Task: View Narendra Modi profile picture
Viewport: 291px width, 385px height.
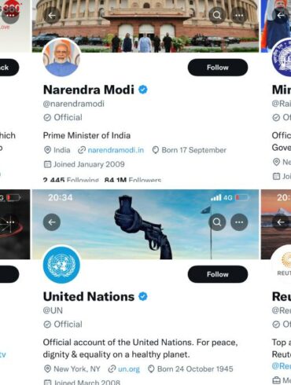Action: pyautogui.click(x=61, y=57)
